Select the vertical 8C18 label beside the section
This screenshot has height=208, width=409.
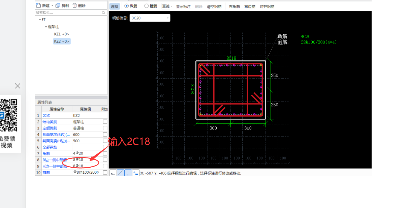193,89
